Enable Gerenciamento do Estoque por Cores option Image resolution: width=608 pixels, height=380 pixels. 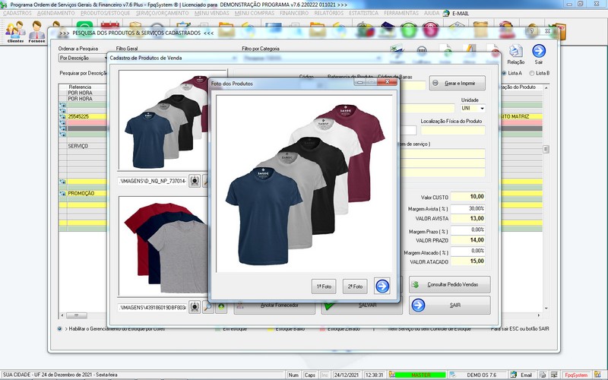(60, 328)
